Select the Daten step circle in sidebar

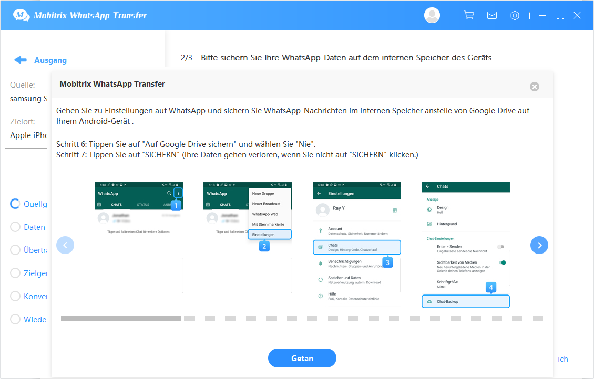[x=15, y=227]
